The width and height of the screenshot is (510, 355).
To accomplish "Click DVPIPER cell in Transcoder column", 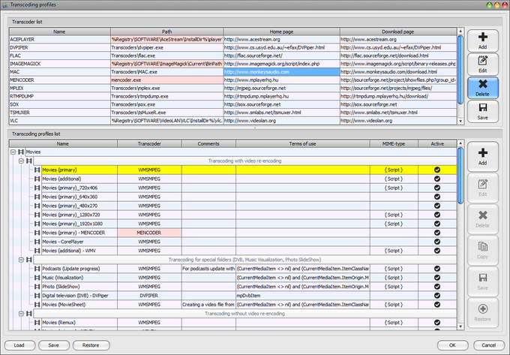I will click(x=149, y=296).
